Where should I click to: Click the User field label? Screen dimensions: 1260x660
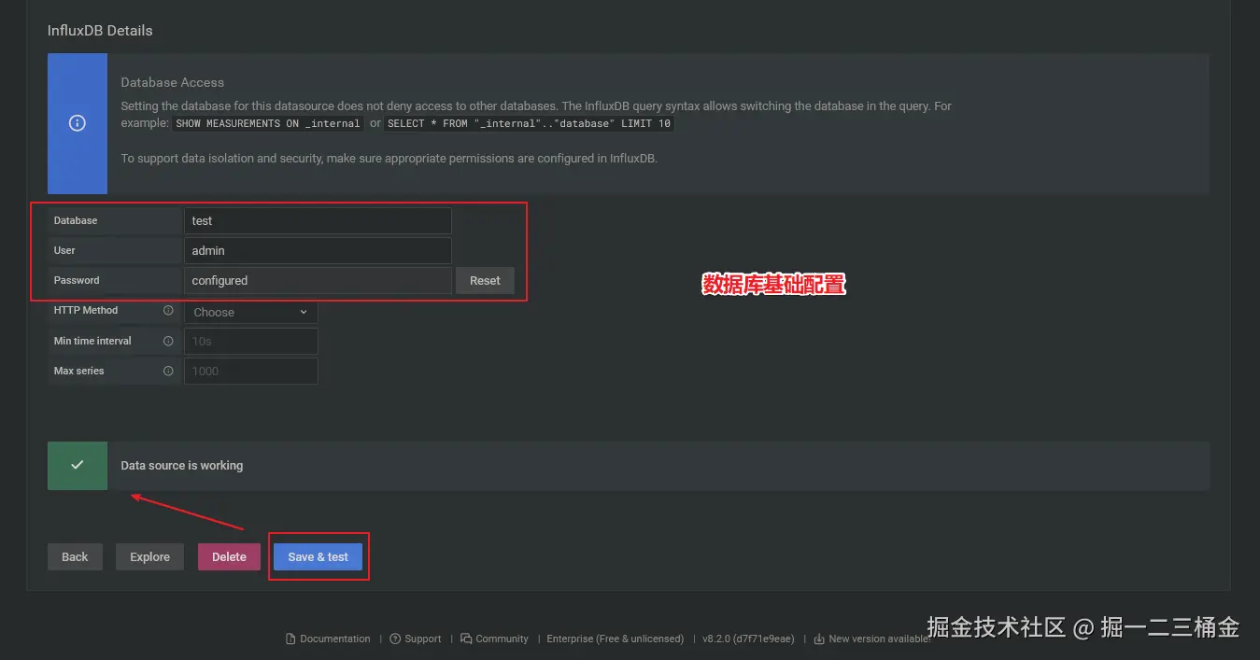coord(64,250)
